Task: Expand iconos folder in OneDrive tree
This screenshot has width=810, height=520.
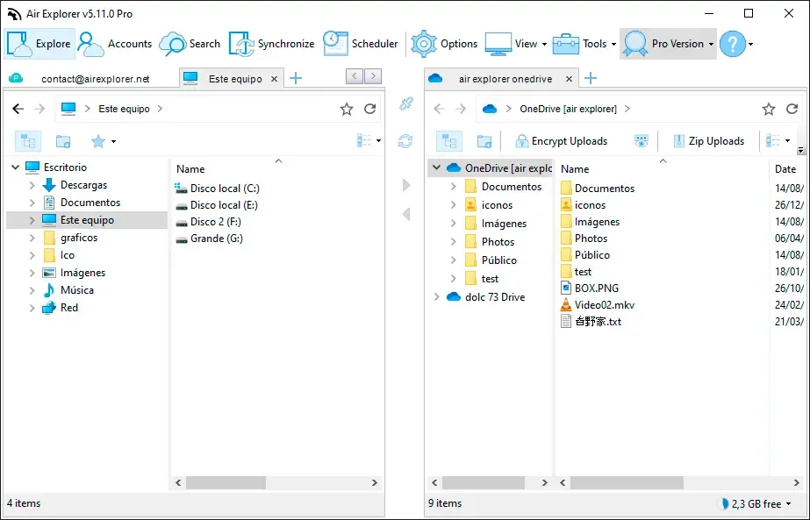Action: 453,205
